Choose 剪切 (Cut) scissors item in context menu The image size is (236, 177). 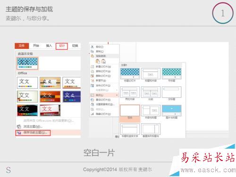(104, 47)
